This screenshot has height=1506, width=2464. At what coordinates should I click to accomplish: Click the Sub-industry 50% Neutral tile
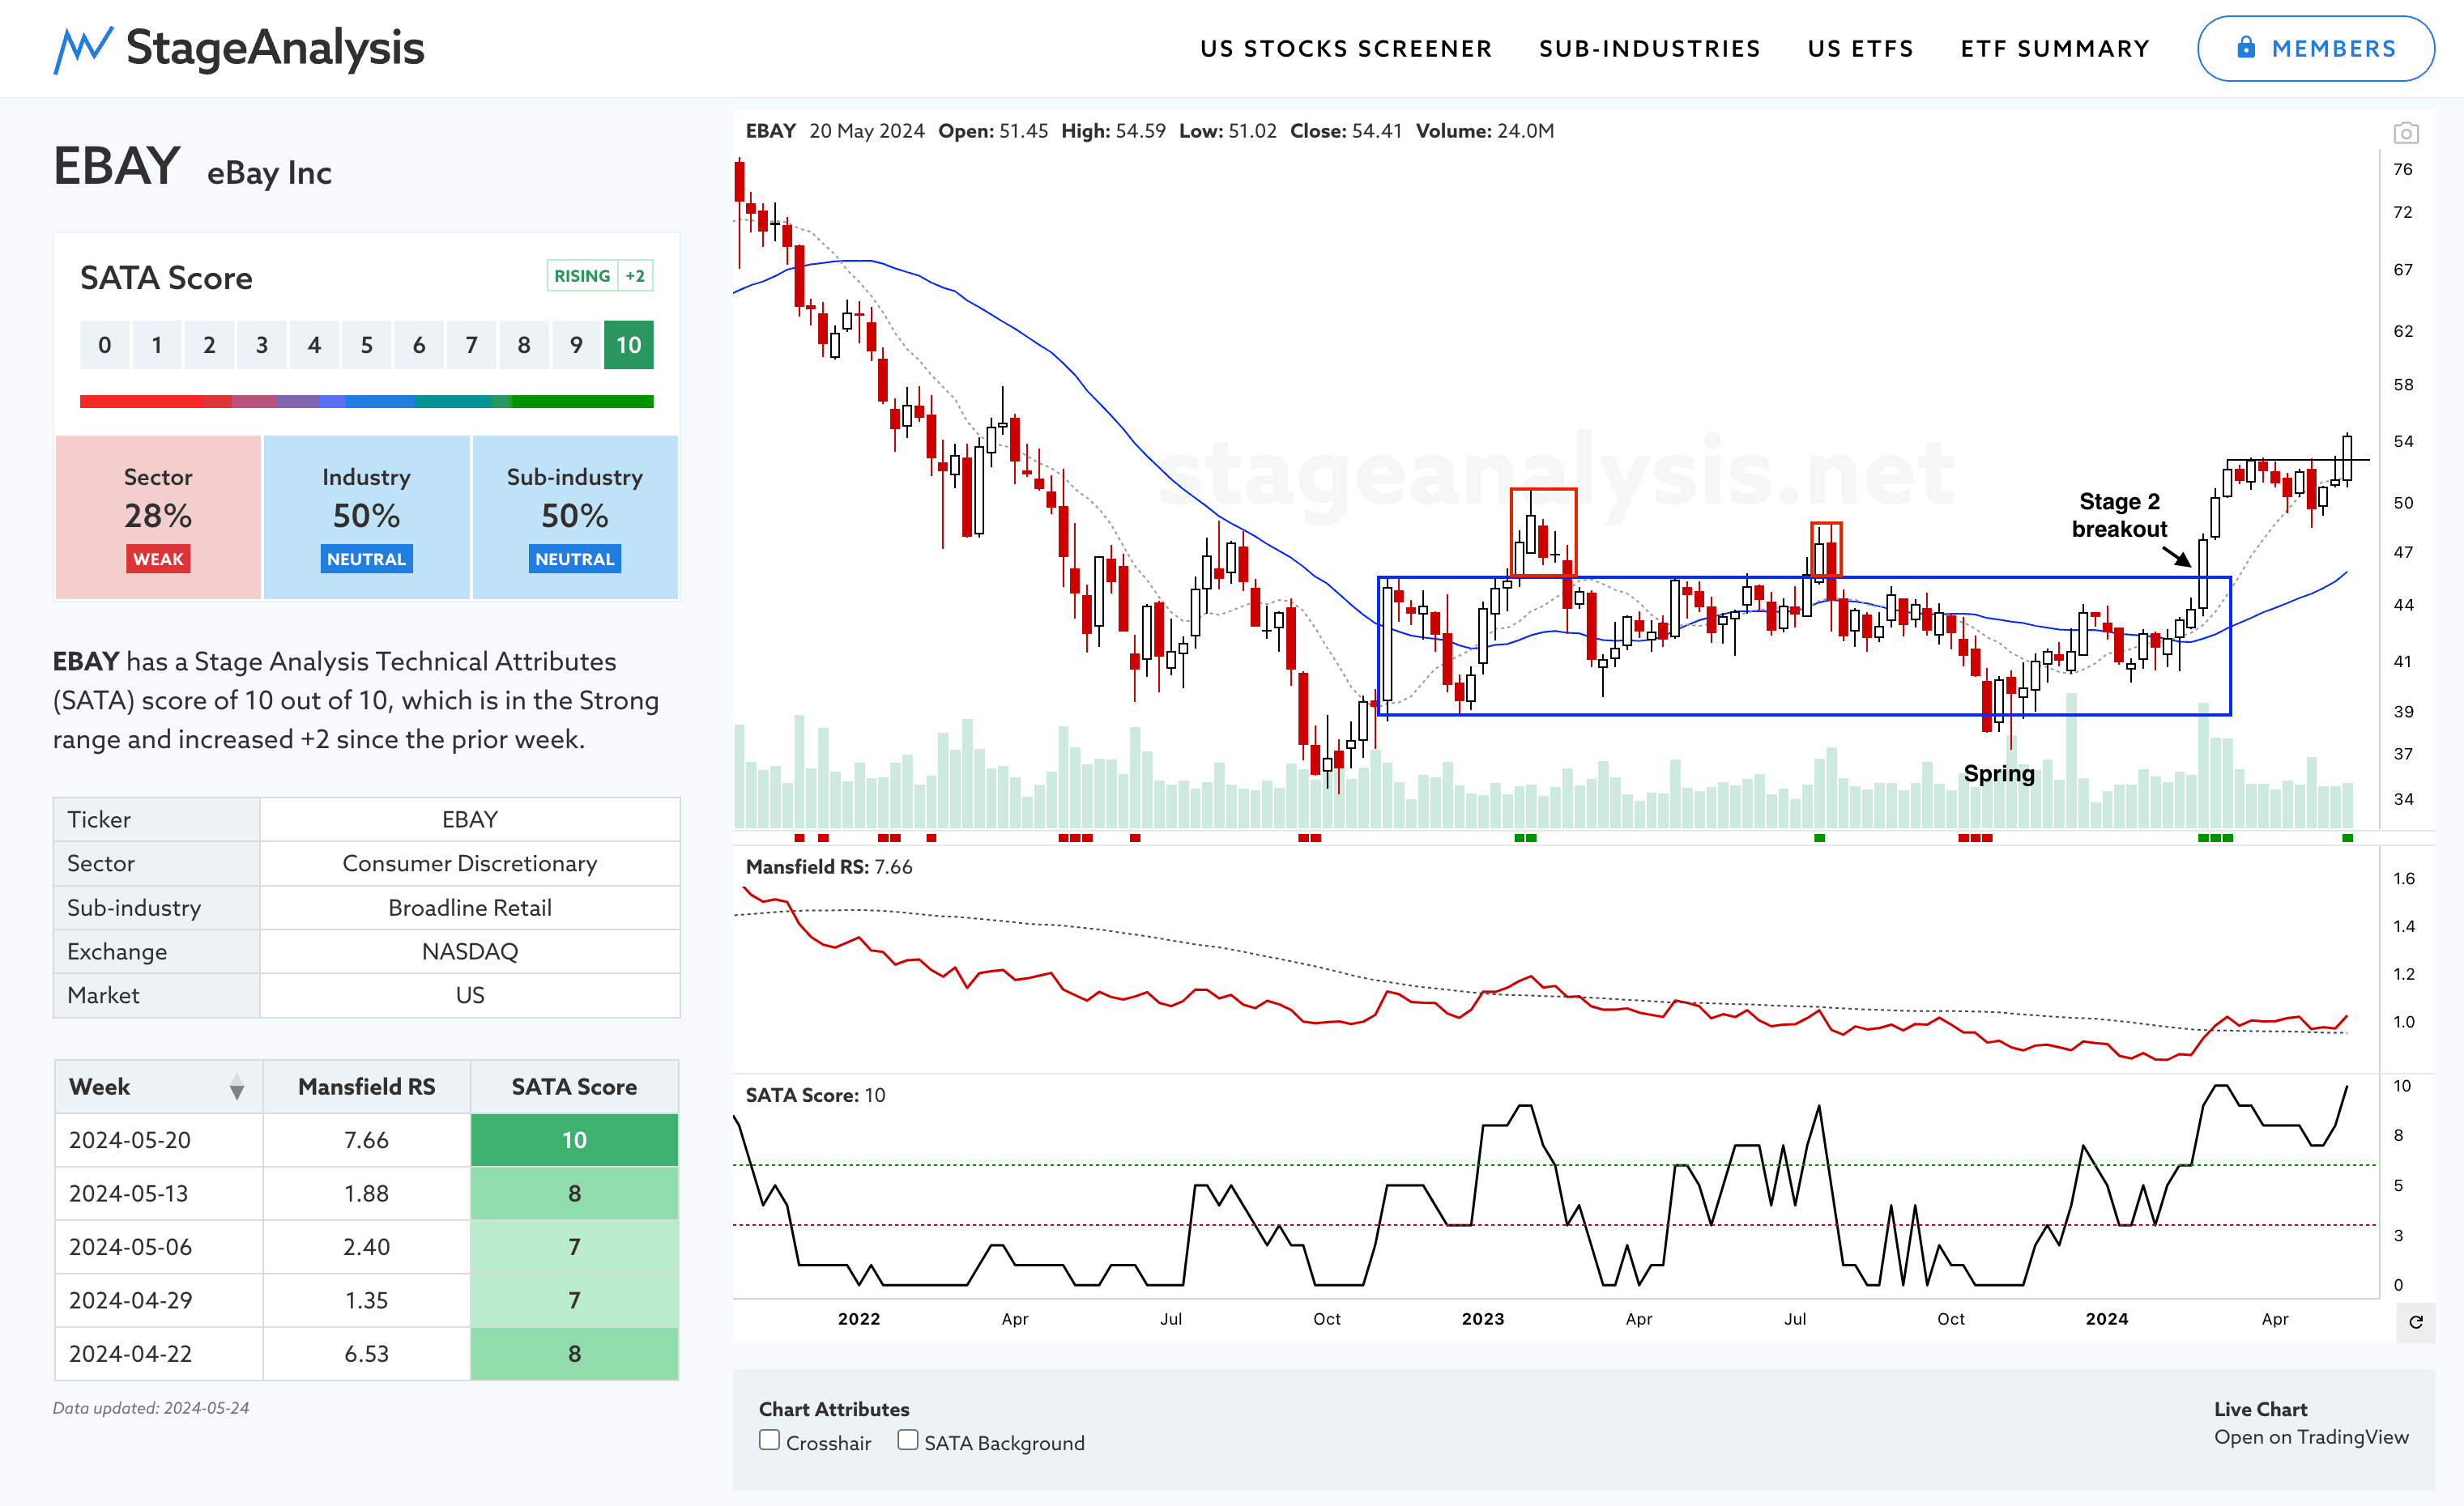[575, 517]
